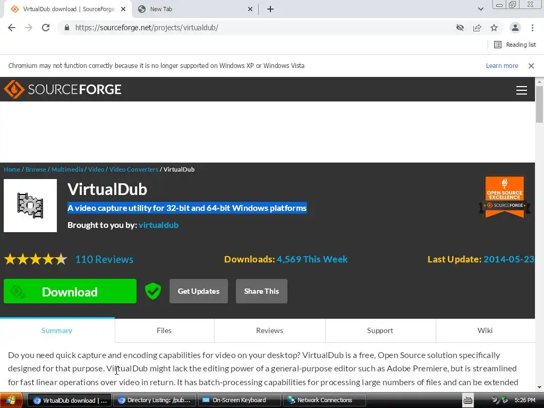Image resolution: width=544 pixels, height=408 pixels.
Task: Switch to the Support tab
Action: (380, 330)
